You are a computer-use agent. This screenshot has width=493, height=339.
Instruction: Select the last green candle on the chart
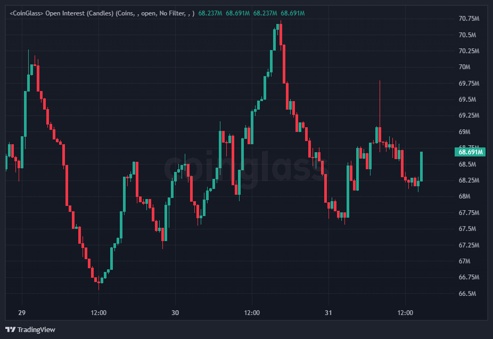point(421,166)
